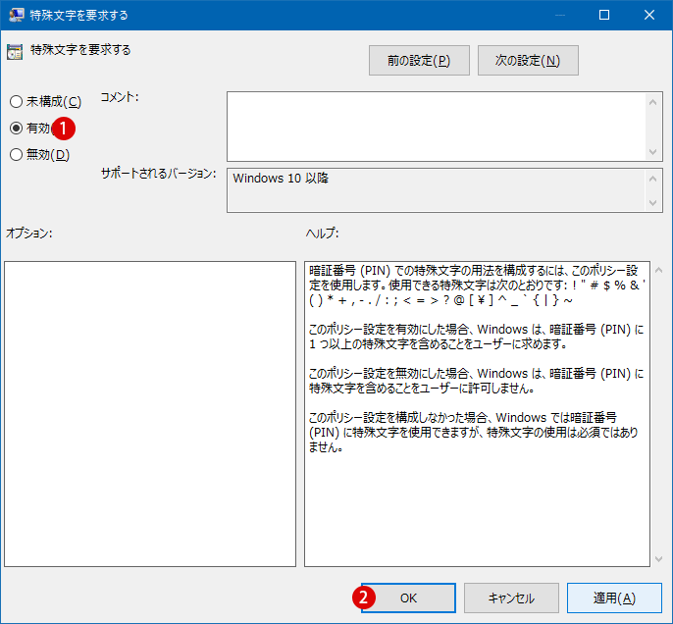Click inside the コメント text box
673x624 pixels.
pyautogui.click(x=436, y=127)
